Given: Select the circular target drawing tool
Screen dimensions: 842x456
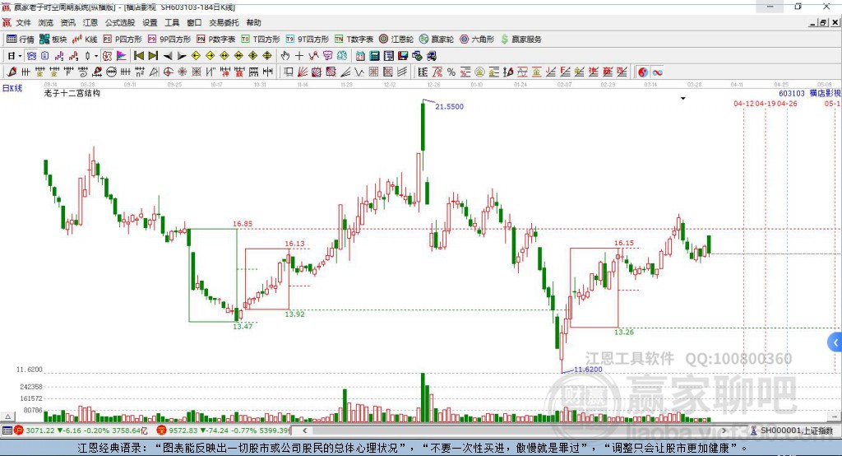Looking at the screenshot, I should point(168,72).
